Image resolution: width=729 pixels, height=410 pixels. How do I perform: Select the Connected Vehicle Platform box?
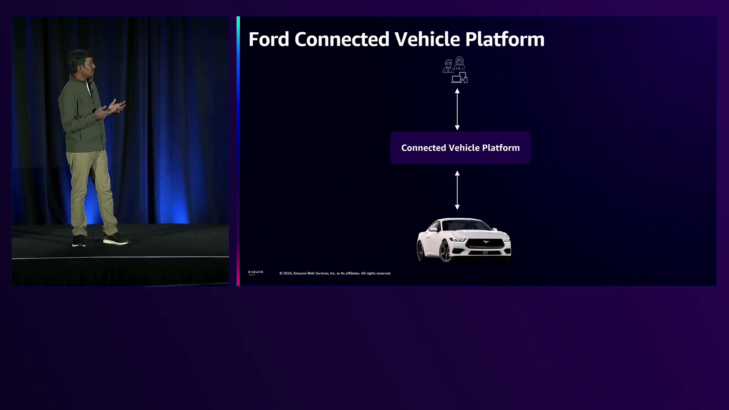461,148
